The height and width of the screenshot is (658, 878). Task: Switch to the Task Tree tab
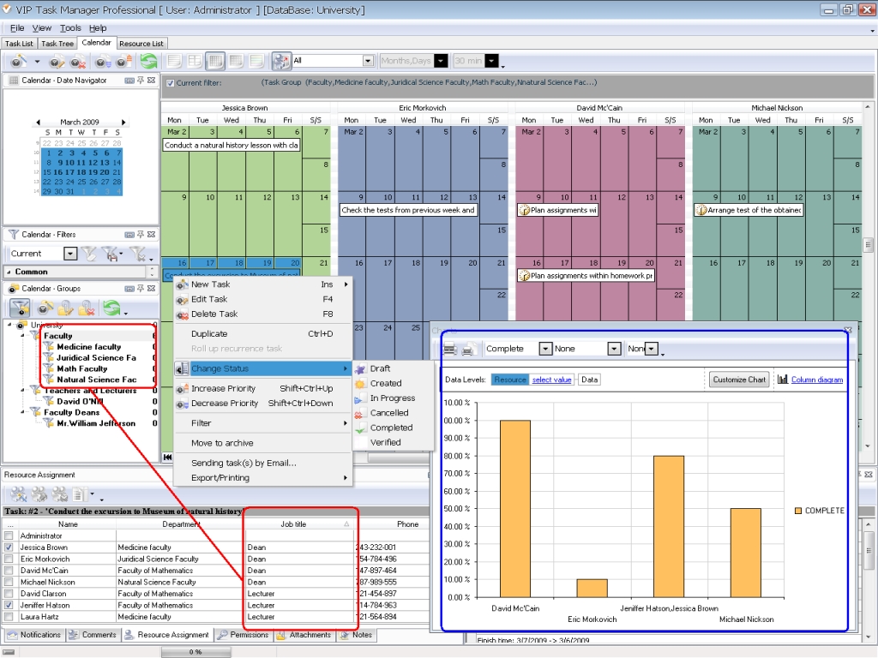pos(57,43)
